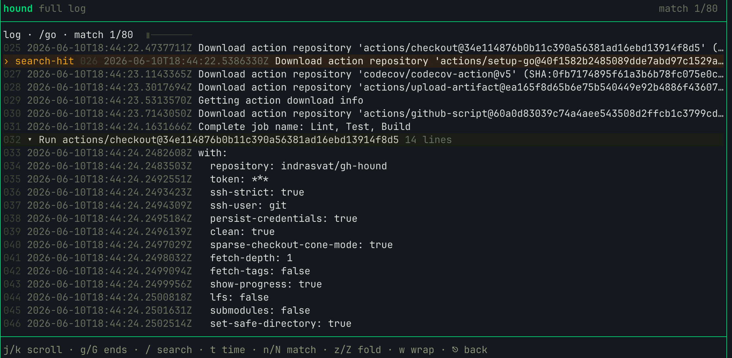Select line 028 upload-artifact download entry
This screenshot has width=732, height=358.
point(364,87)
